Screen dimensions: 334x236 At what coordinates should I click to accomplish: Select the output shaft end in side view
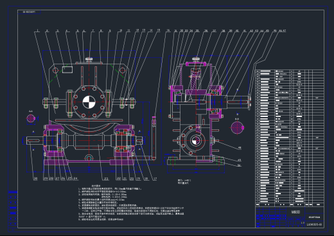pos(238,102)
